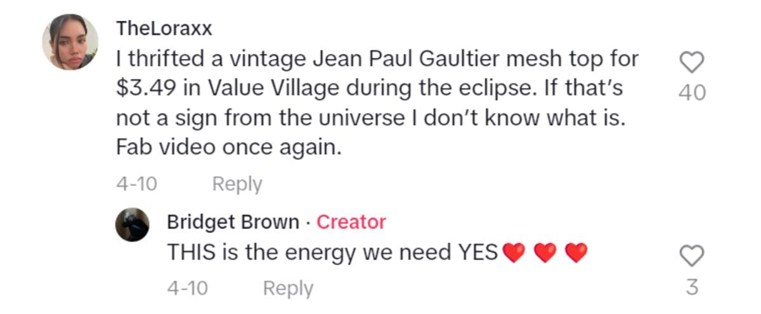This screenshot has height=314, width=761.
Task: Like TheLoraxx's comment with the heart icon
Action: [x=692, y=62]
